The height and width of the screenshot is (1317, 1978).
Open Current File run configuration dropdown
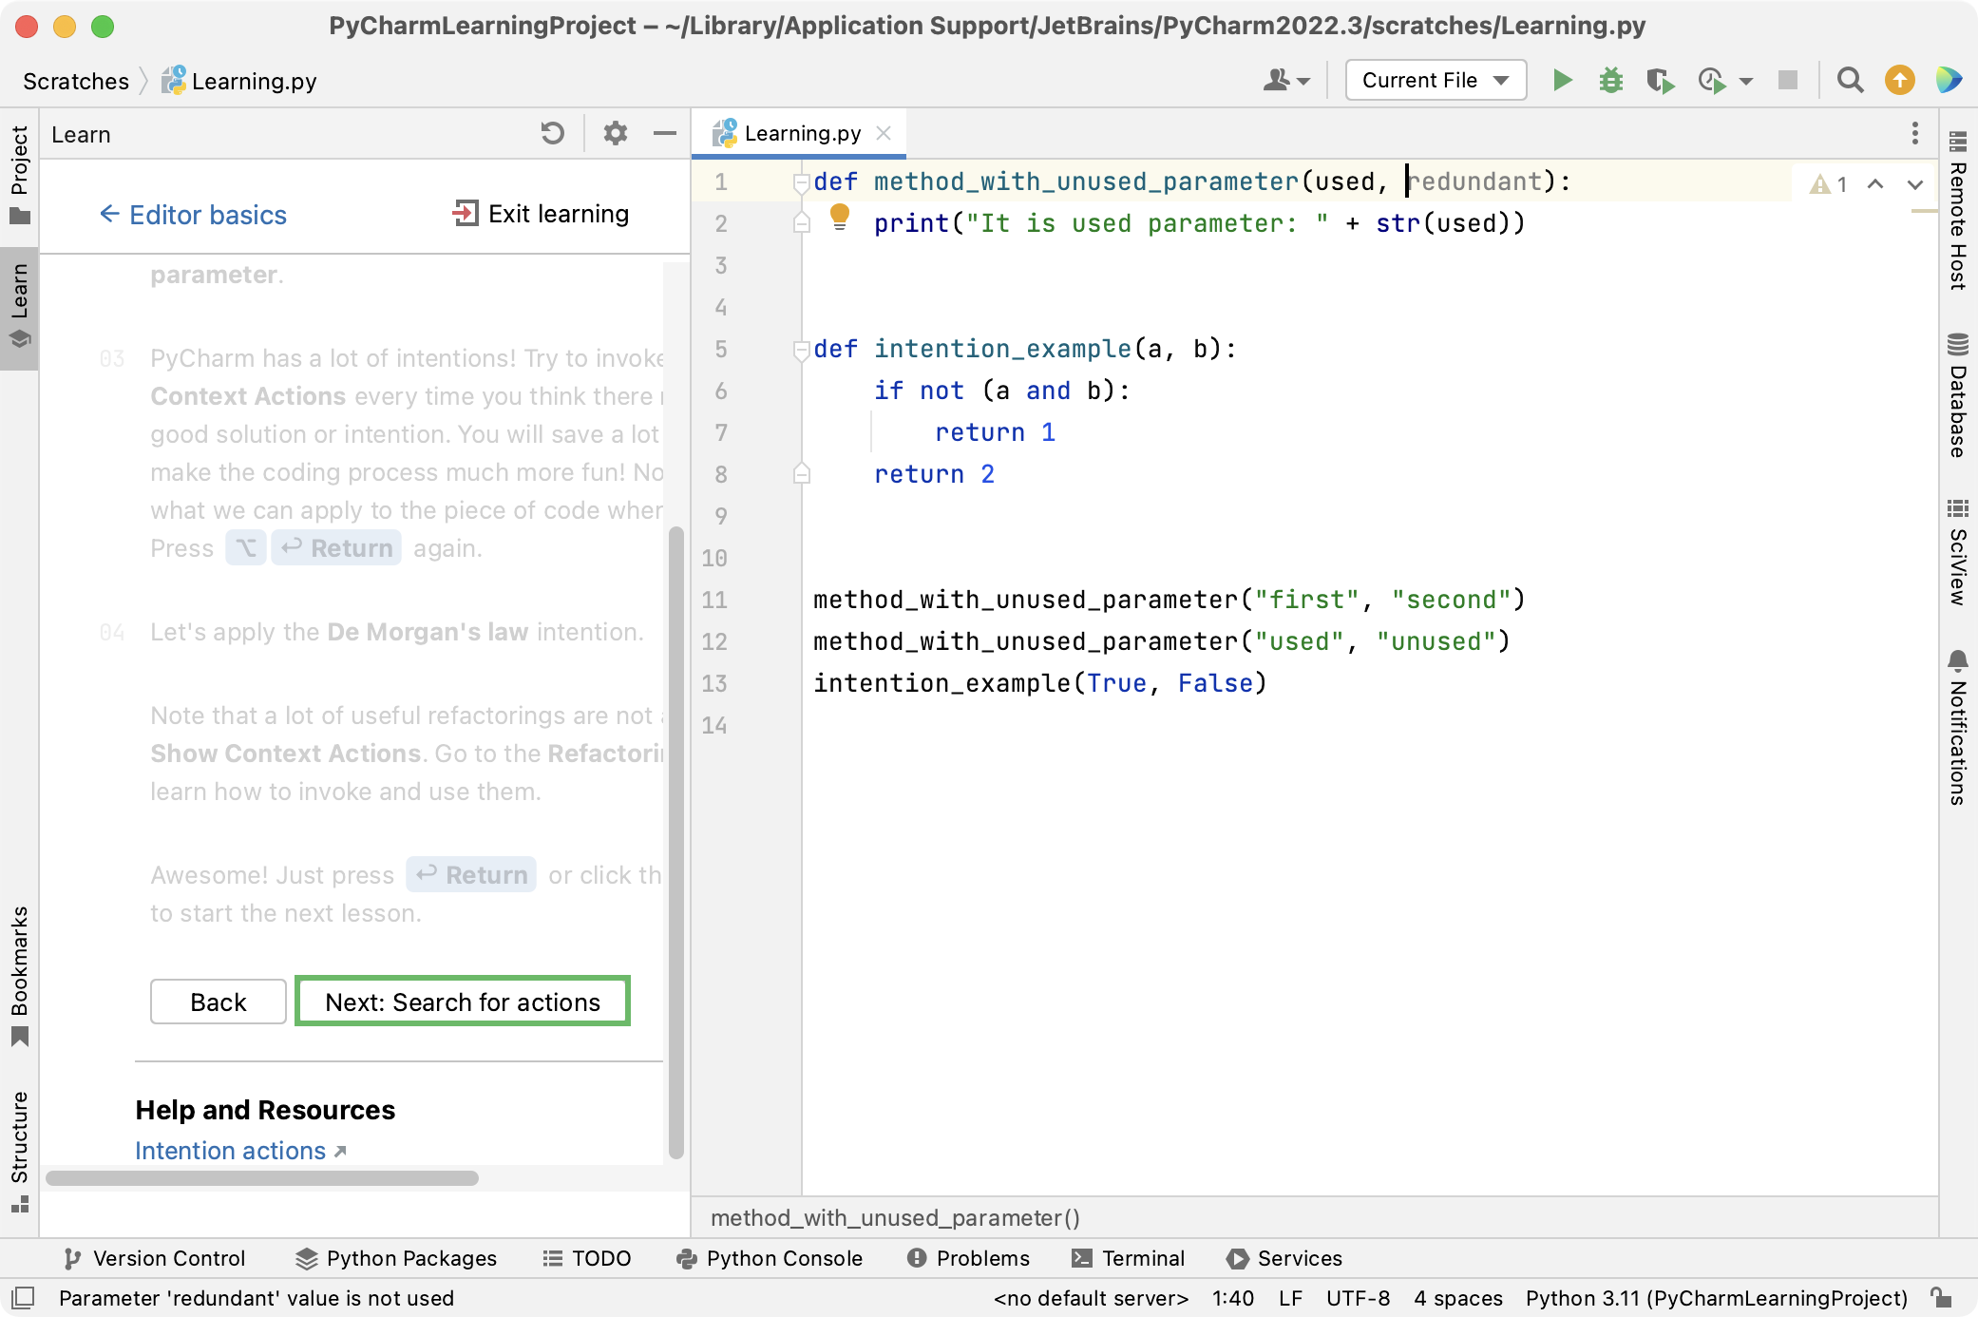[x=1436, y=81]
